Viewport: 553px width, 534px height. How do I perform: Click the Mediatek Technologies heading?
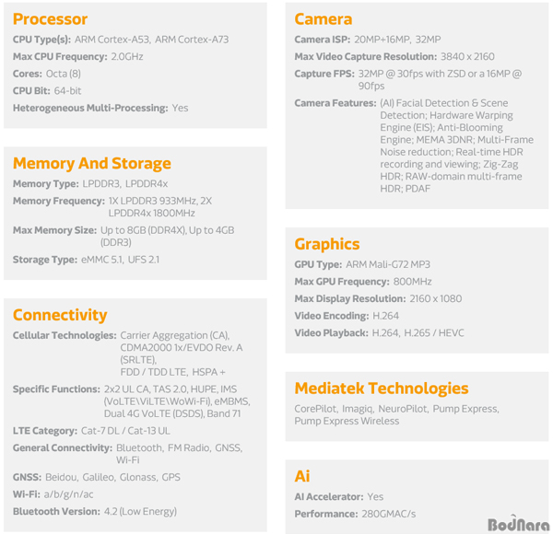pos(382,389)
